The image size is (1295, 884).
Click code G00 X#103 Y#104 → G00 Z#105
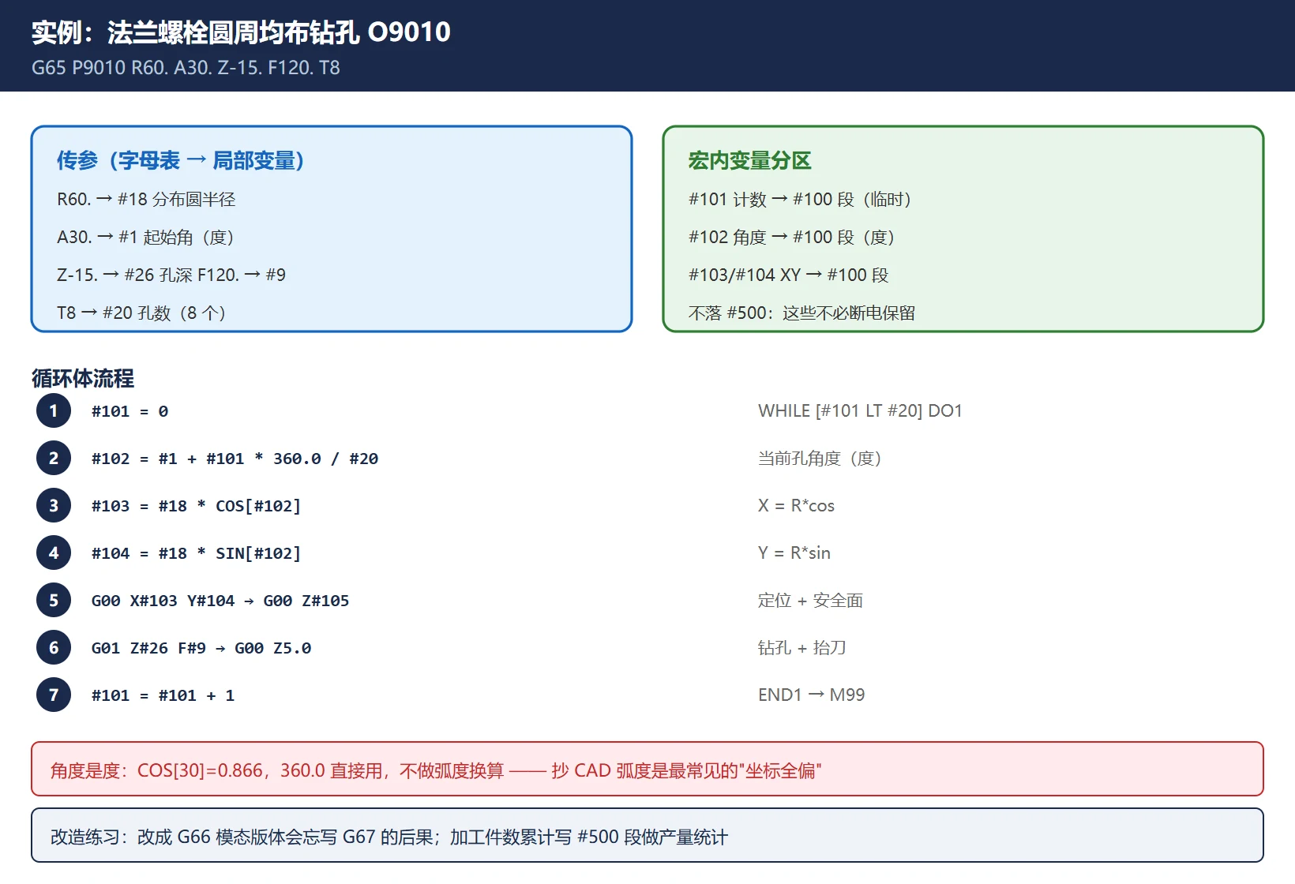tap(220, 601)
